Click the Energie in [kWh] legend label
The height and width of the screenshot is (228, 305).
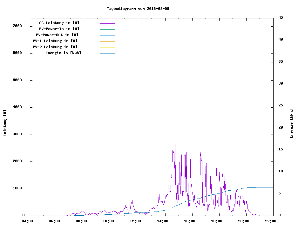coord(63,53)
